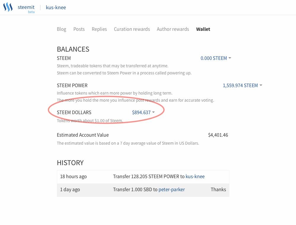Expand the $894.637 Steem Dollars dropdown
296x225 pixels.
(x=143, y=112)
